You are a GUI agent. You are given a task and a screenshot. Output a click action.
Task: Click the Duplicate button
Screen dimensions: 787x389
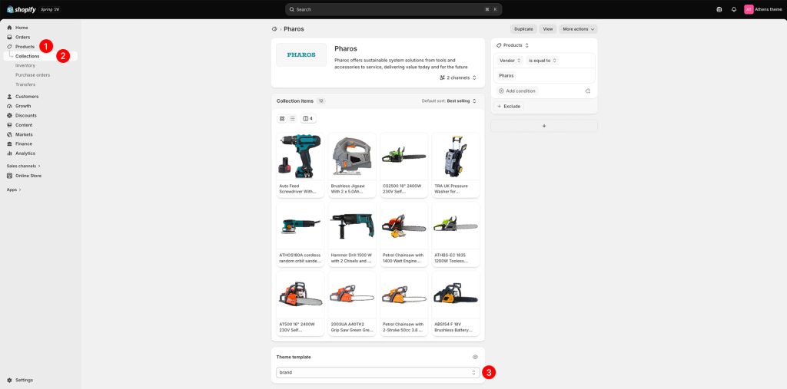(x=523, y=29)
